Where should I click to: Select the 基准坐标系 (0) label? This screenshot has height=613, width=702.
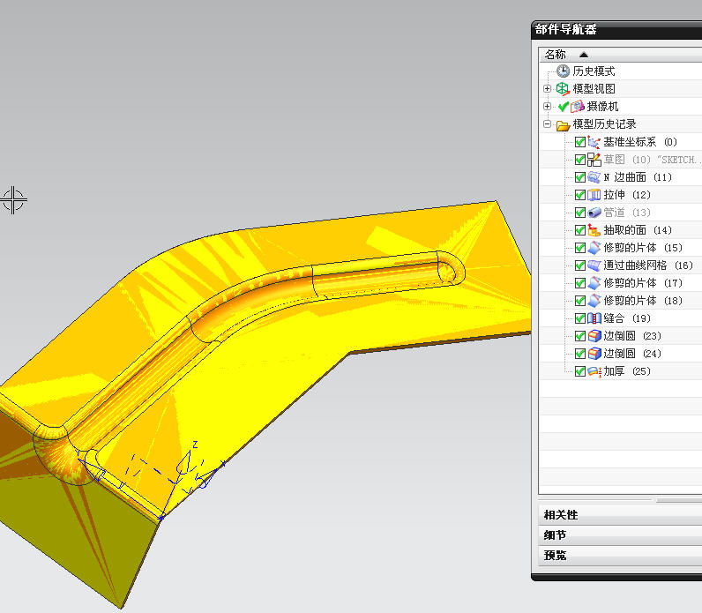640,142
